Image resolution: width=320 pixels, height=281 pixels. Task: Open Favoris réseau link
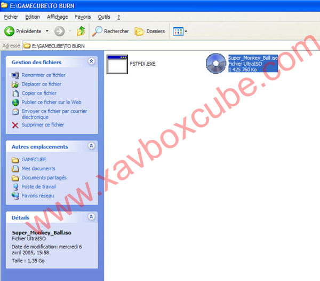pyautogui.click(x=38, y=196)
